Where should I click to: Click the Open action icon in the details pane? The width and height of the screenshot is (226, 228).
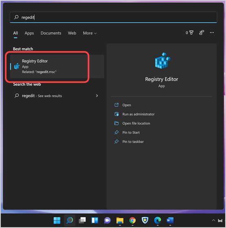coord(116,105)
